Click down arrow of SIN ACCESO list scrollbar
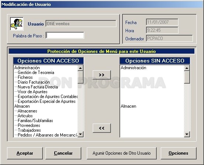 [187, 134]
